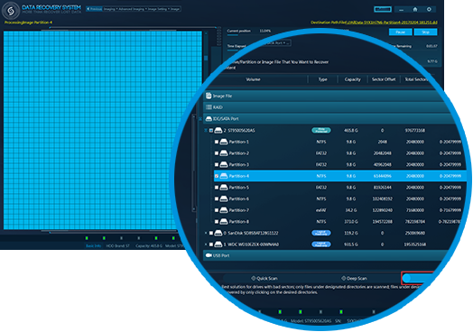Viewport: 473px width, 332px height.
Task: Click the Partition-4 drive icon
Action: [x=224, y=176]
